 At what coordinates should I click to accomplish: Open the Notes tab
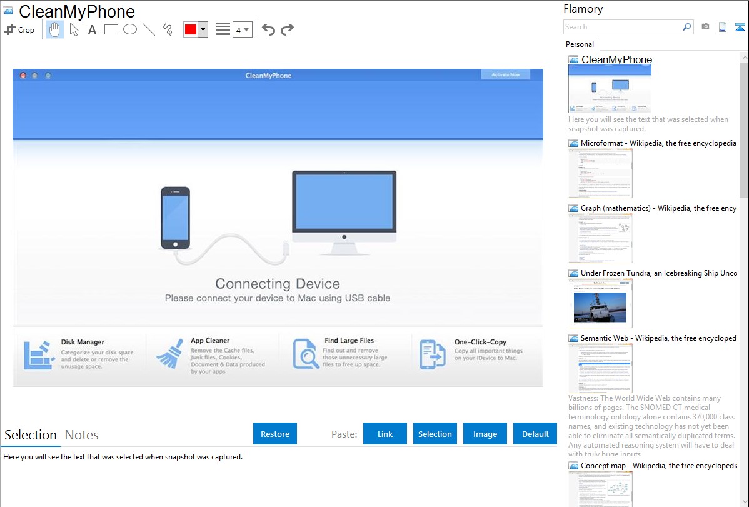[82, 435]
